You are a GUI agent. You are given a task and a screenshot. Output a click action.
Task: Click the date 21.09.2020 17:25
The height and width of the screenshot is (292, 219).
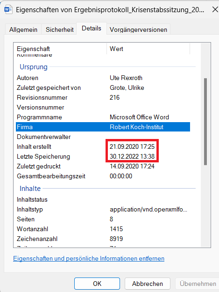[x=132, y=147]
